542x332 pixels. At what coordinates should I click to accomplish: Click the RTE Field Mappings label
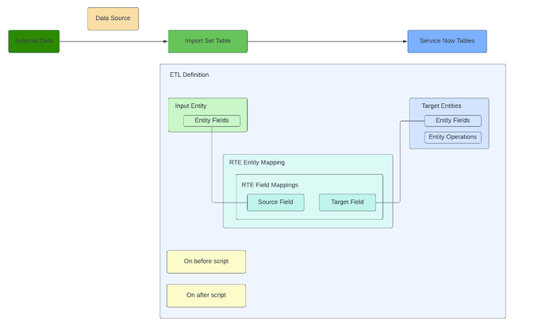pos(270,185)
